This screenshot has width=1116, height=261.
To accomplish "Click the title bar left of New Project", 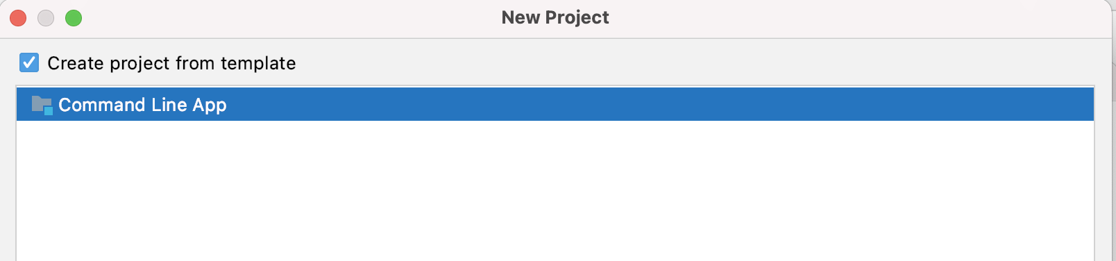I will click(x=291, y=18).
